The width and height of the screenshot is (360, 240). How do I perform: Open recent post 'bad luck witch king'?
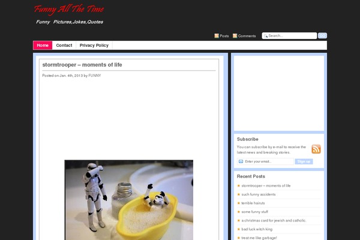coord(257,229)
